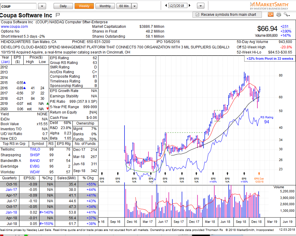The width and height of the screenshot is (296, 236).
Task: Open the www.coupa.com website link
Action: tap(14, 27)
